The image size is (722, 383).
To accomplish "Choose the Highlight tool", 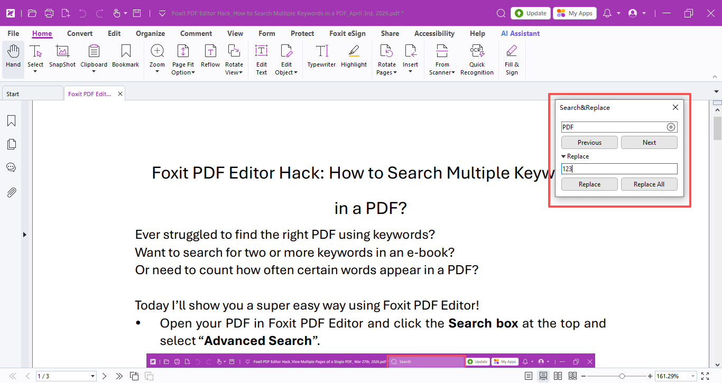I will click(354, 57).
